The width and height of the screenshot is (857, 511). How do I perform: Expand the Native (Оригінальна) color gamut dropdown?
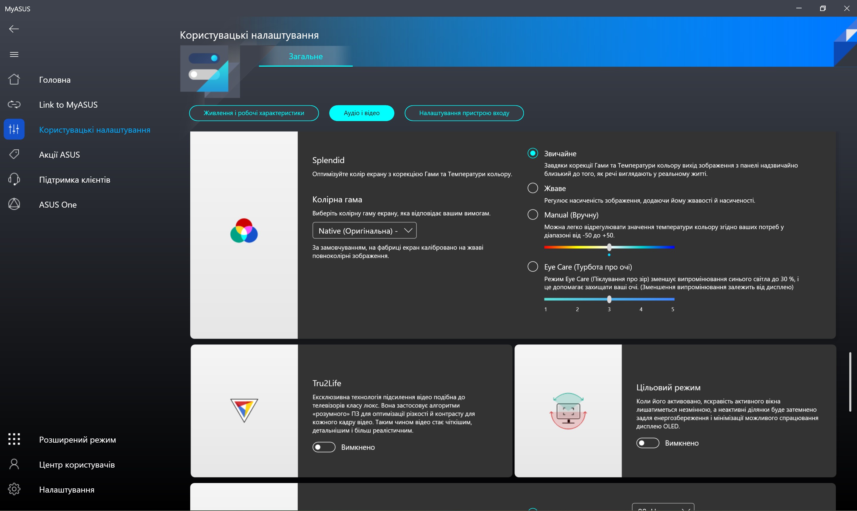(x=364, y=230)
